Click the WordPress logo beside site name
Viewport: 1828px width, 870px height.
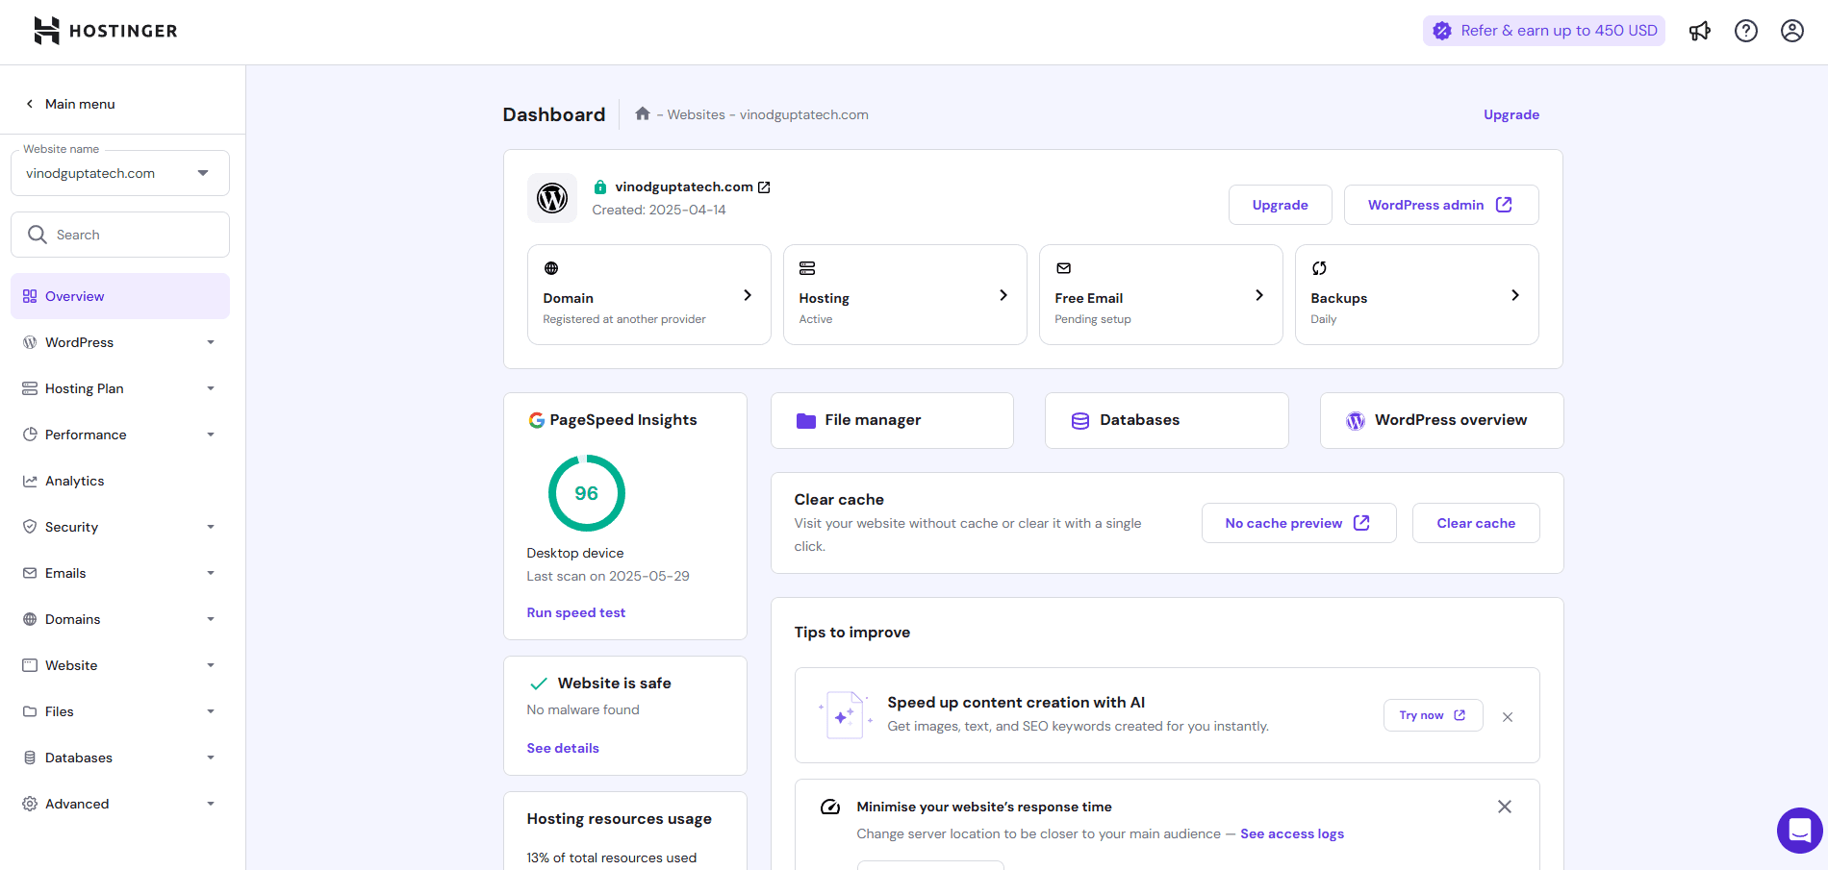(x=552, y=198)
